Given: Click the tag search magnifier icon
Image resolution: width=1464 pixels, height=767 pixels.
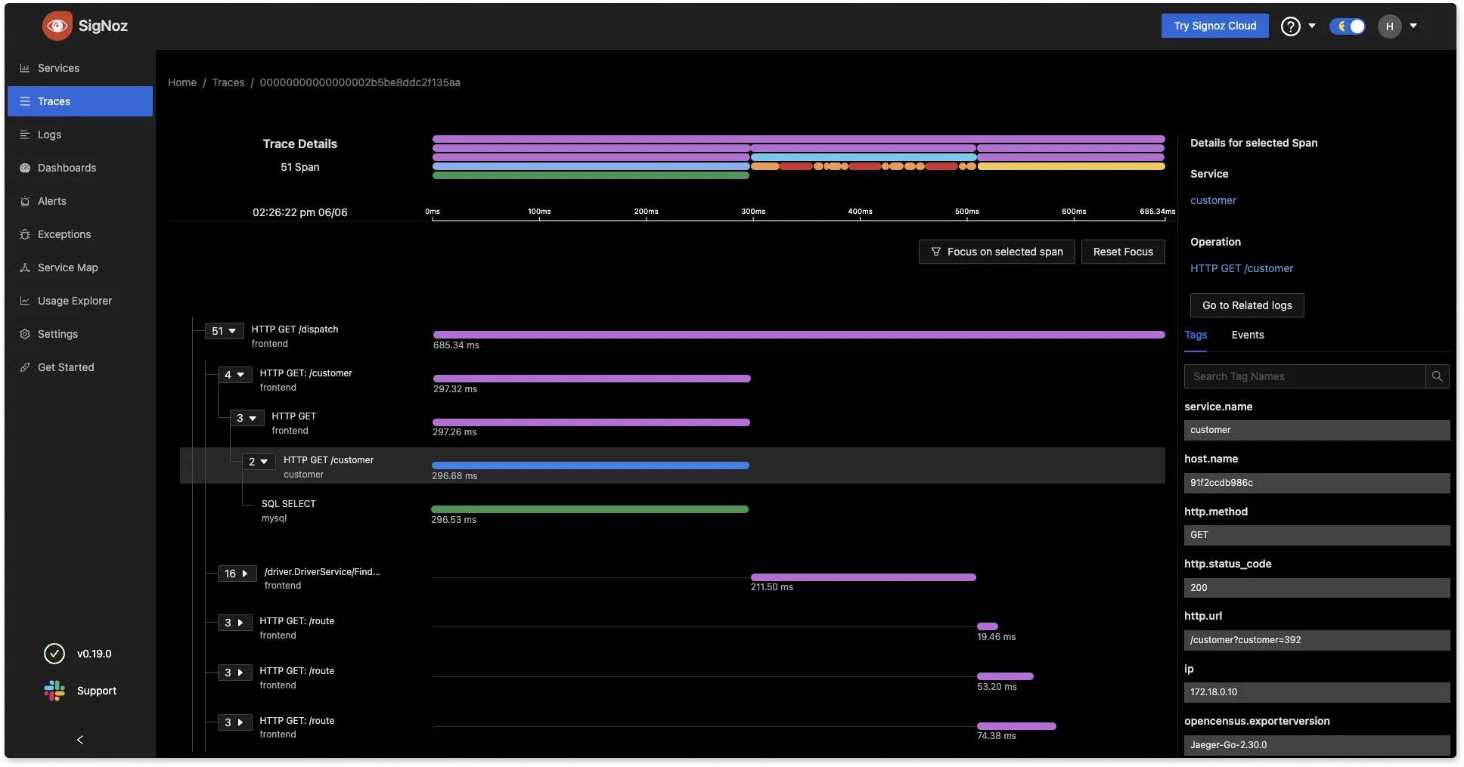Looking at the screenshot, I should tap(1437, 376).
